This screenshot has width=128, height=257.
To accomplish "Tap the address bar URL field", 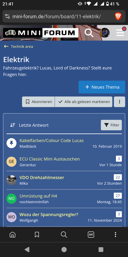I will point(56,17).
